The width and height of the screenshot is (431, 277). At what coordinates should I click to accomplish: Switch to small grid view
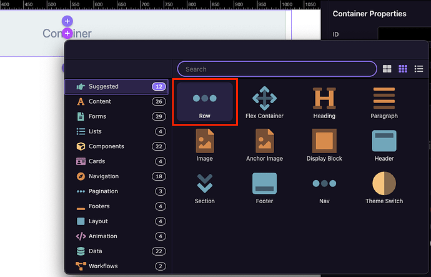pos(403,69)
